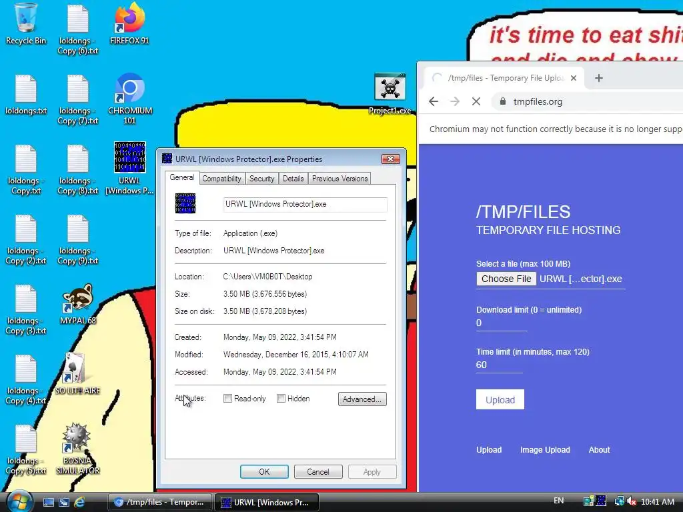
Task: Click the network tray icon
Action: [618, 501]
